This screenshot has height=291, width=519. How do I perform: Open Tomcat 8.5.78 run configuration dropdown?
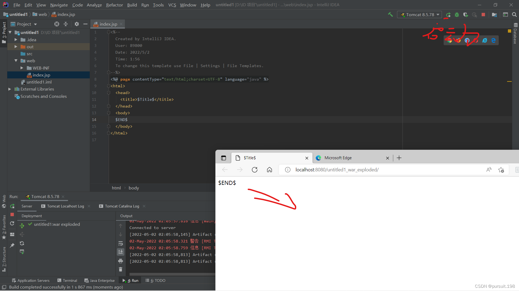coord(420,15)
